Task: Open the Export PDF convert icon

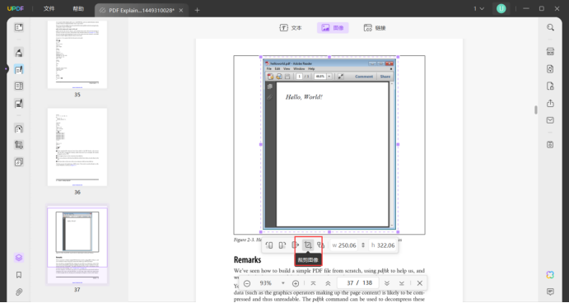Action: tap(551, 69)
